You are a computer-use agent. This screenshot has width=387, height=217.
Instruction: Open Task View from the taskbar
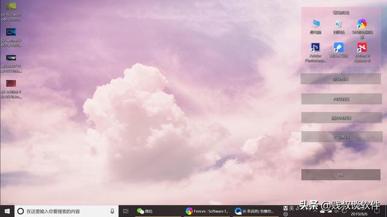click(126, 211)
